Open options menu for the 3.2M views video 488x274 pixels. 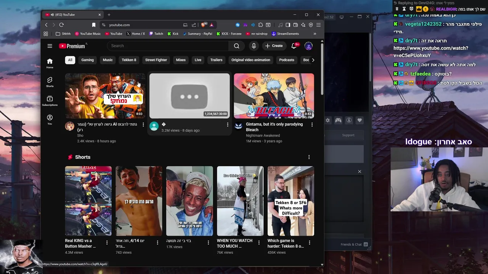228,124
